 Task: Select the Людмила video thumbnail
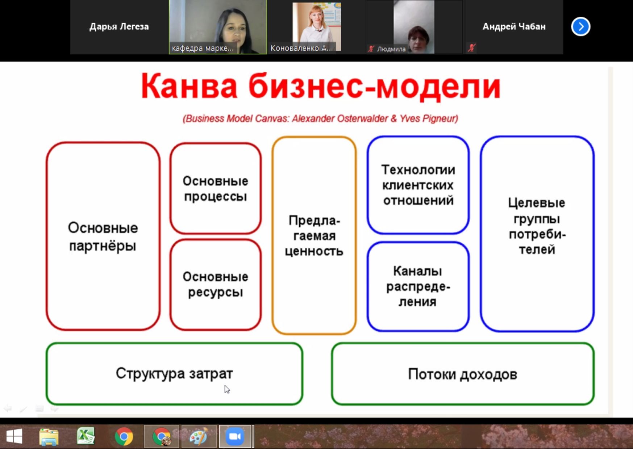click(x=415, y=27)
